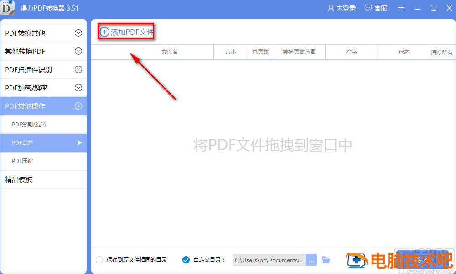Expand the 其他转换PDF section chevron

pyautogui.click(x=78, y=51)
